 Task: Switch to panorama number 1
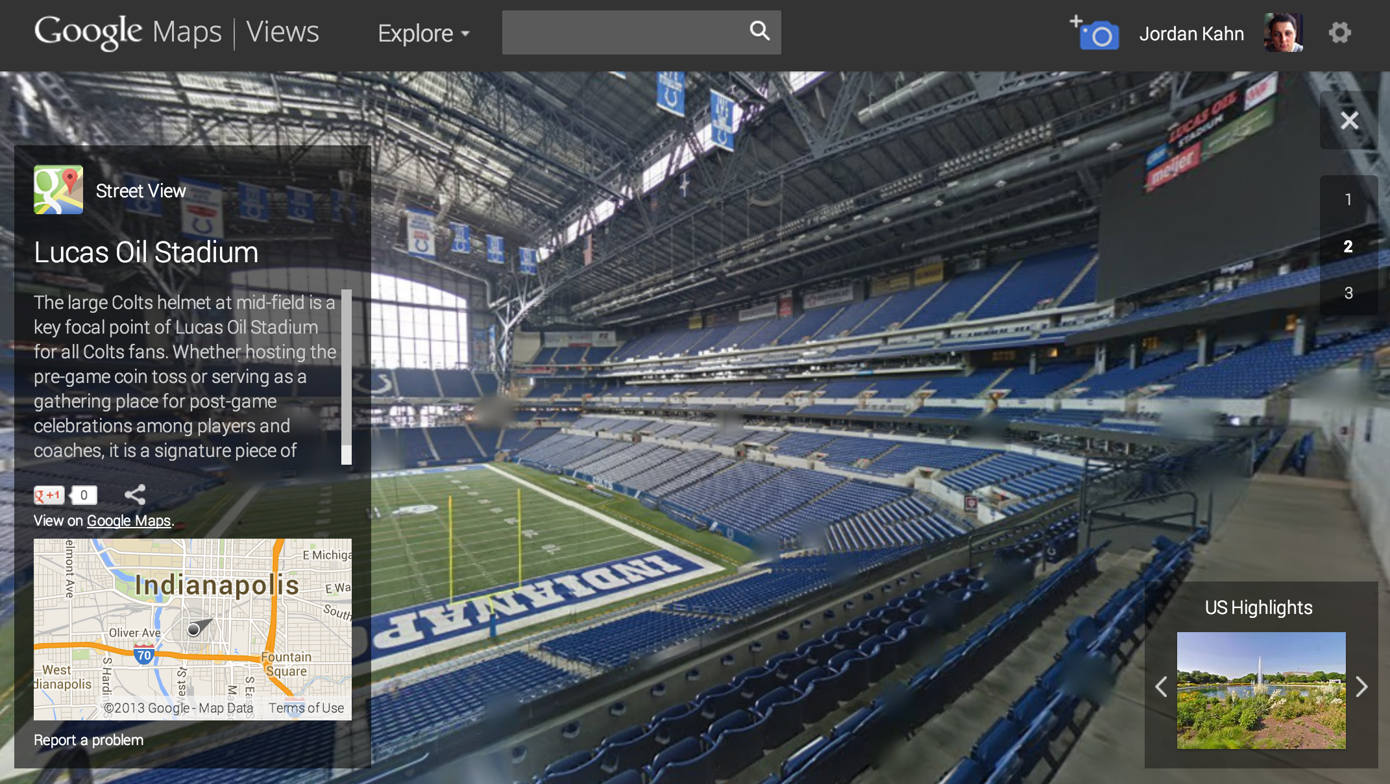tap(1348, 200)
